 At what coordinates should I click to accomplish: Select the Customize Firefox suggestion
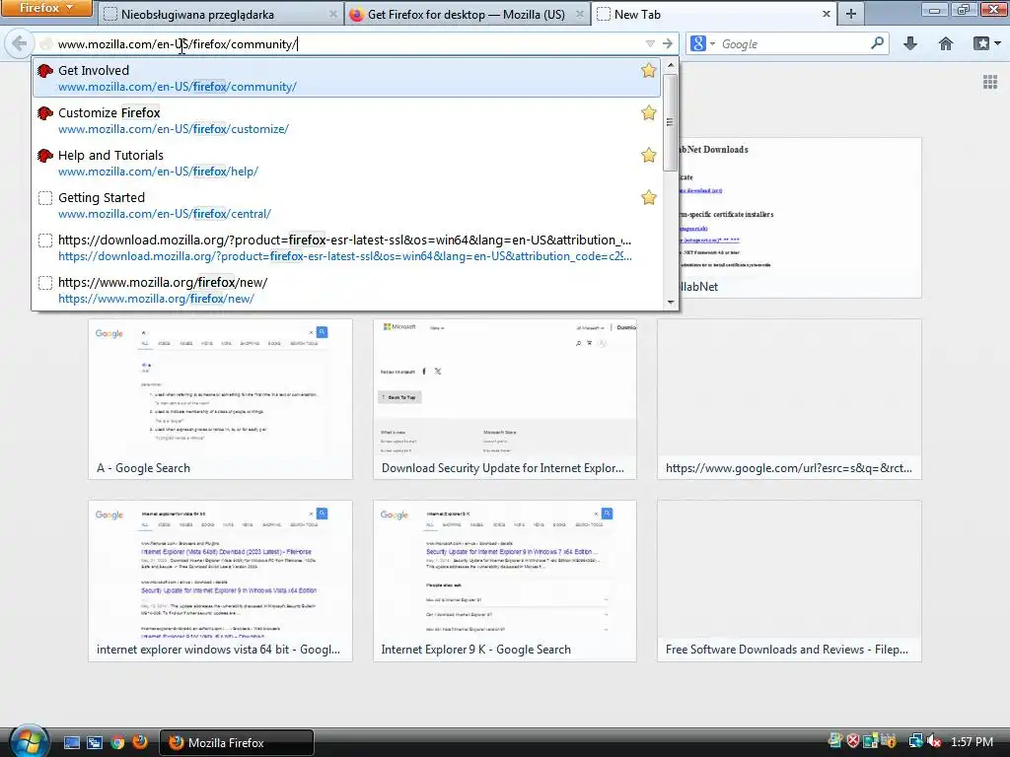coord(347,120)
